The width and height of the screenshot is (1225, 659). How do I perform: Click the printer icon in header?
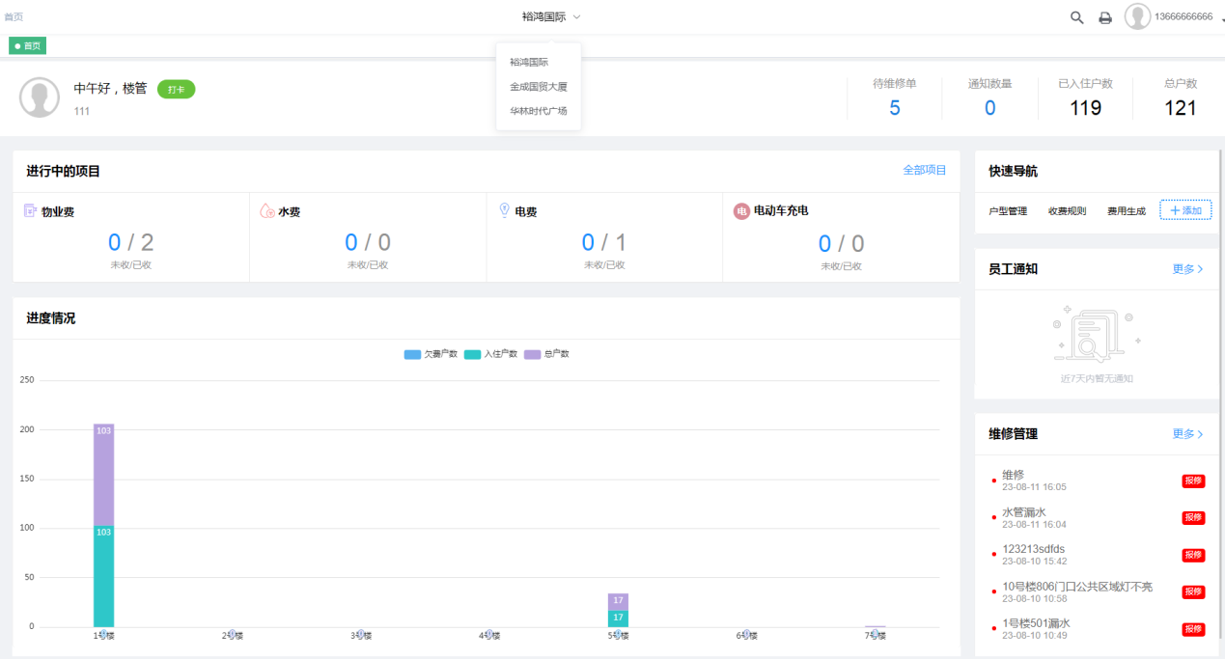pos(1105,17)
